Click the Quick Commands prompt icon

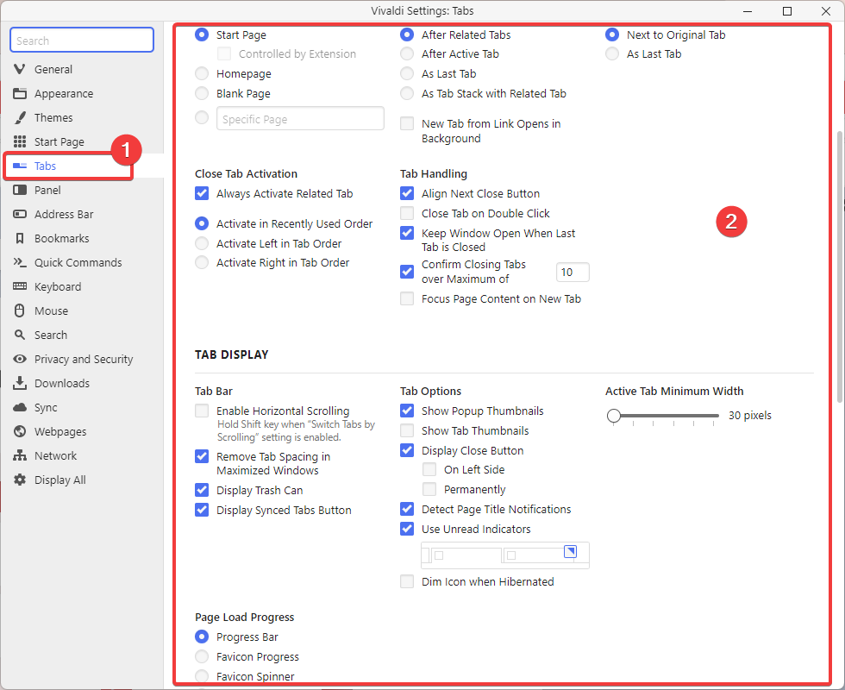(19, 262)
